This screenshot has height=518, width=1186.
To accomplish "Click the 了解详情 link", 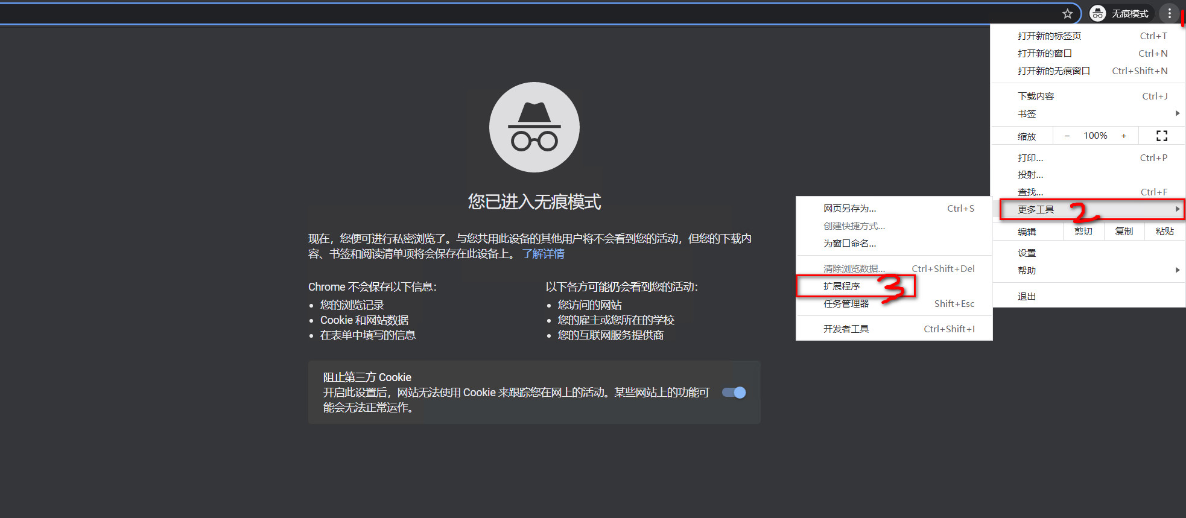I will pyautogui.click(x=543, y=254).
